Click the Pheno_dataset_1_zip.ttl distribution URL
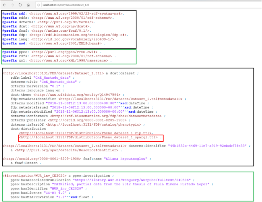262x202 pixels. [x=85, y=133]
